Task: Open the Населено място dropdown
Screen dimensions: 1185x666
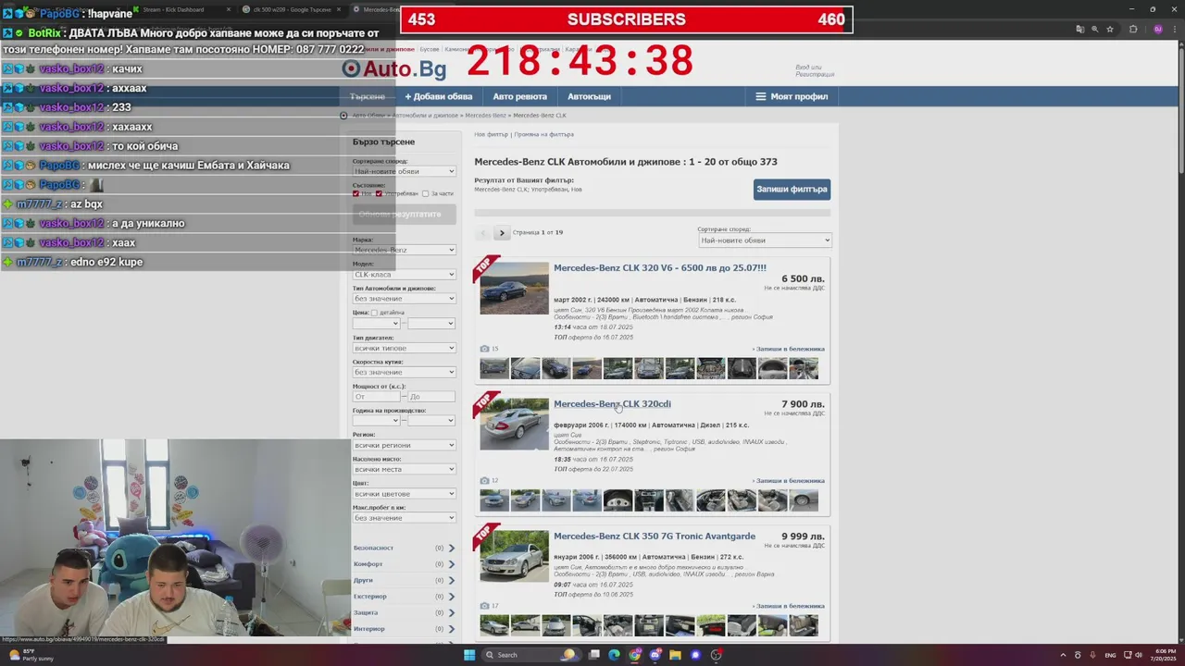Action: tap(404, 469)
